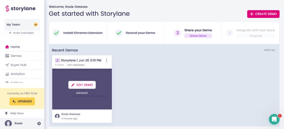Click the 12 STEPS label

59,65
